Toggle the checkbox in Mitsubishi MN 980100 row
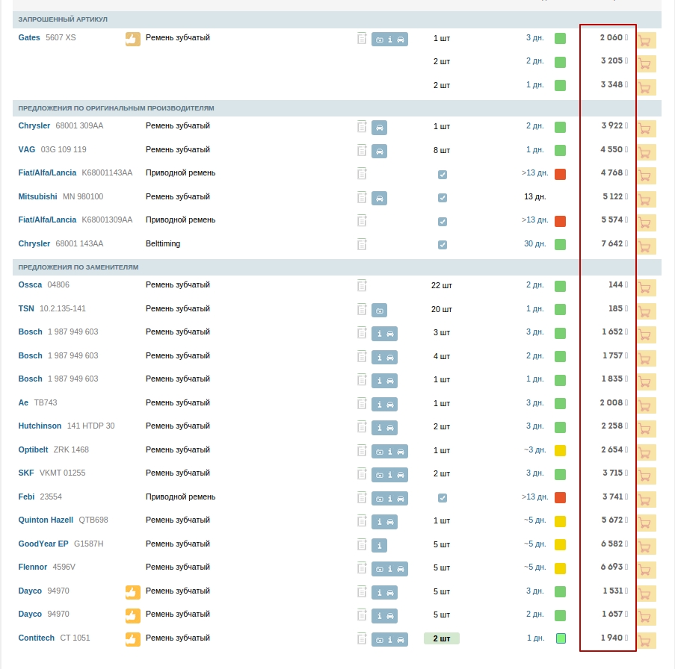 pyautogui.click(x=442, y=198)
